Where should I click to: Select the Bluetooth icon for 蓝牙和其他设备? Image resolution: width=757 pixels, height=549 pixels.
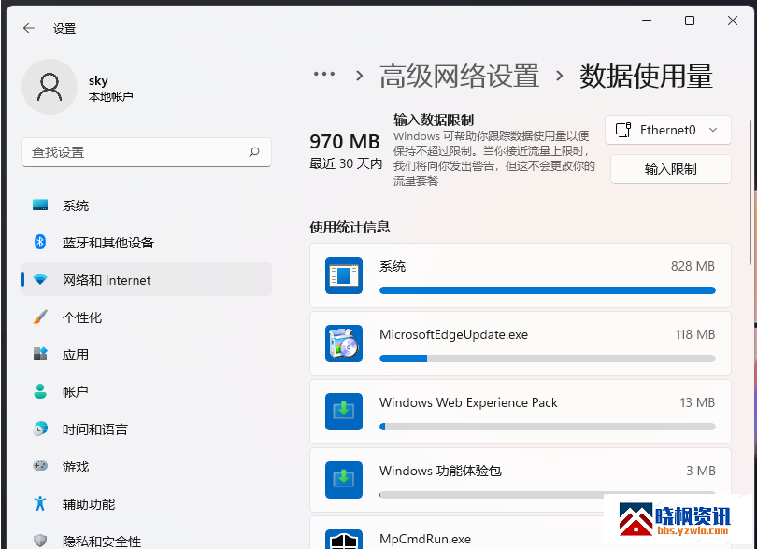[40, 242]
